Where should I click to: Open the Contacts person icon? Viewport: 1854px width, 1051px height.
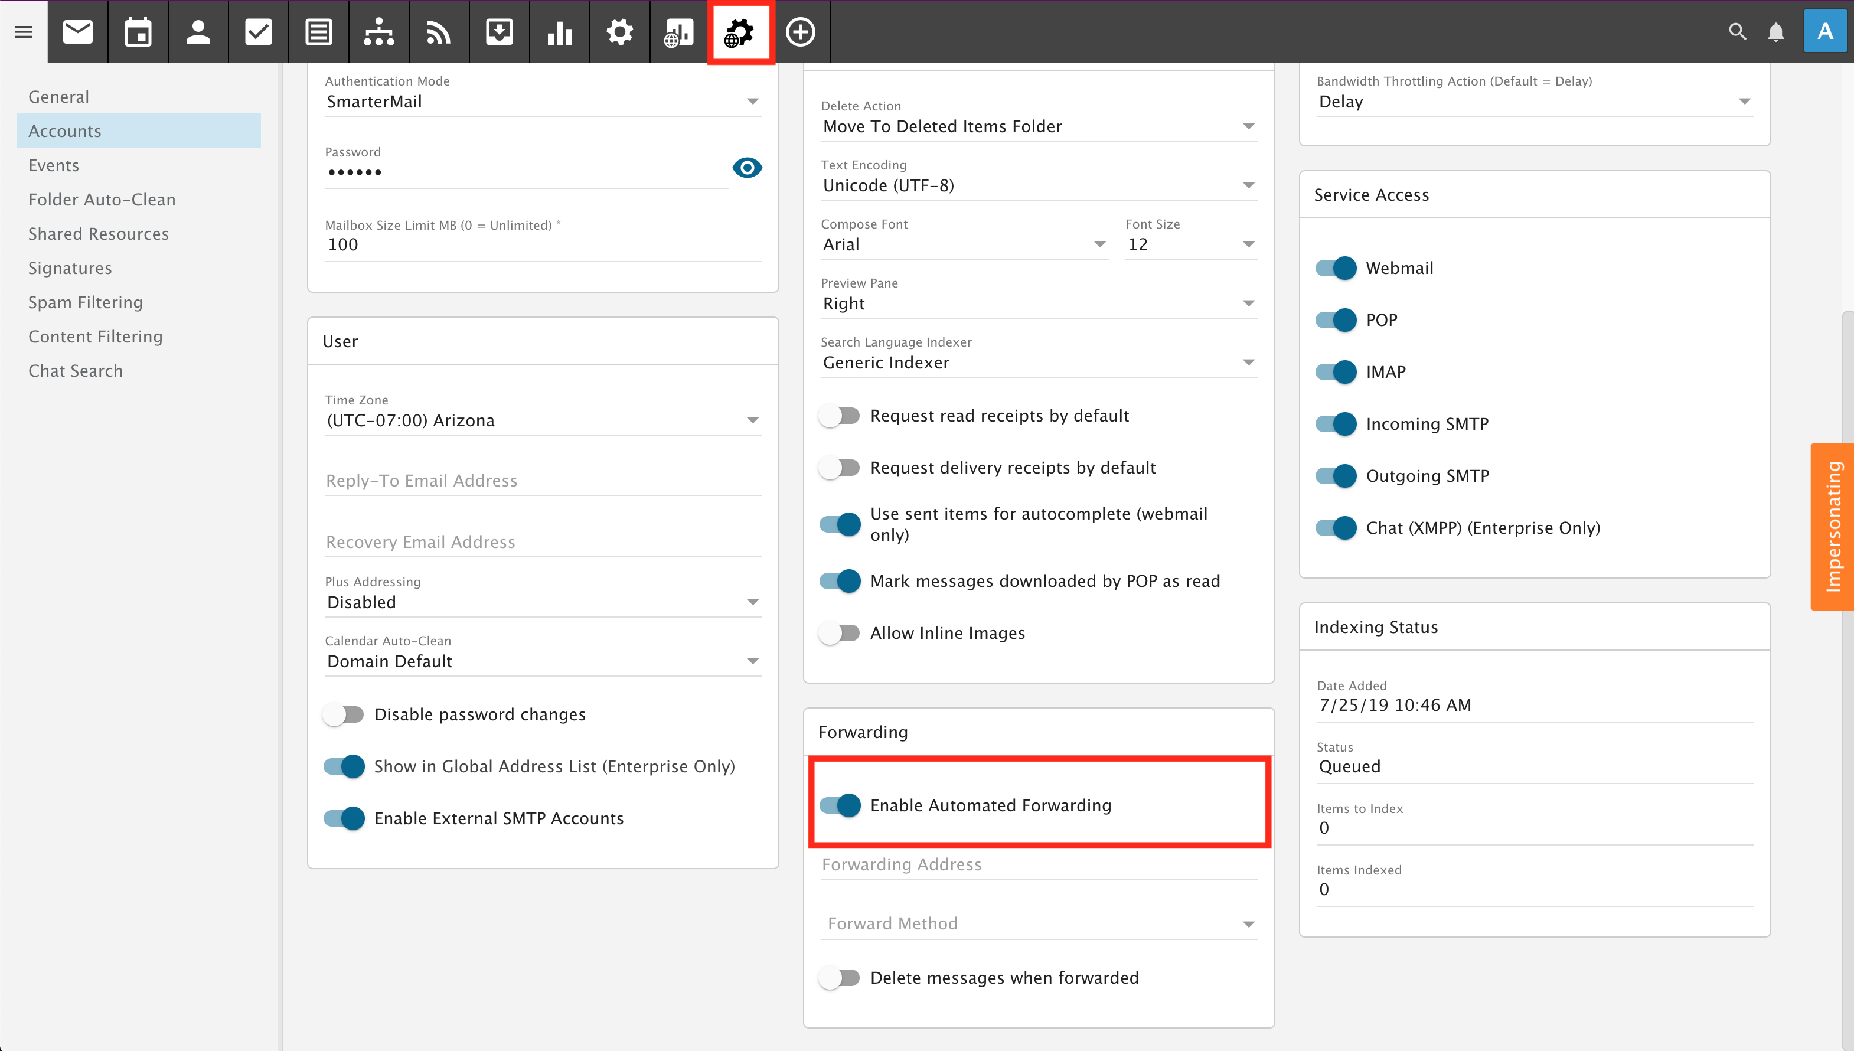click(198, 32)
